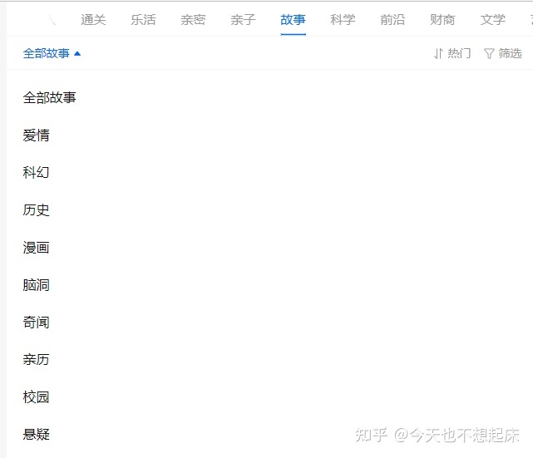
Task: Choose 全部故事 from the list
Action: tap(49, 98)
